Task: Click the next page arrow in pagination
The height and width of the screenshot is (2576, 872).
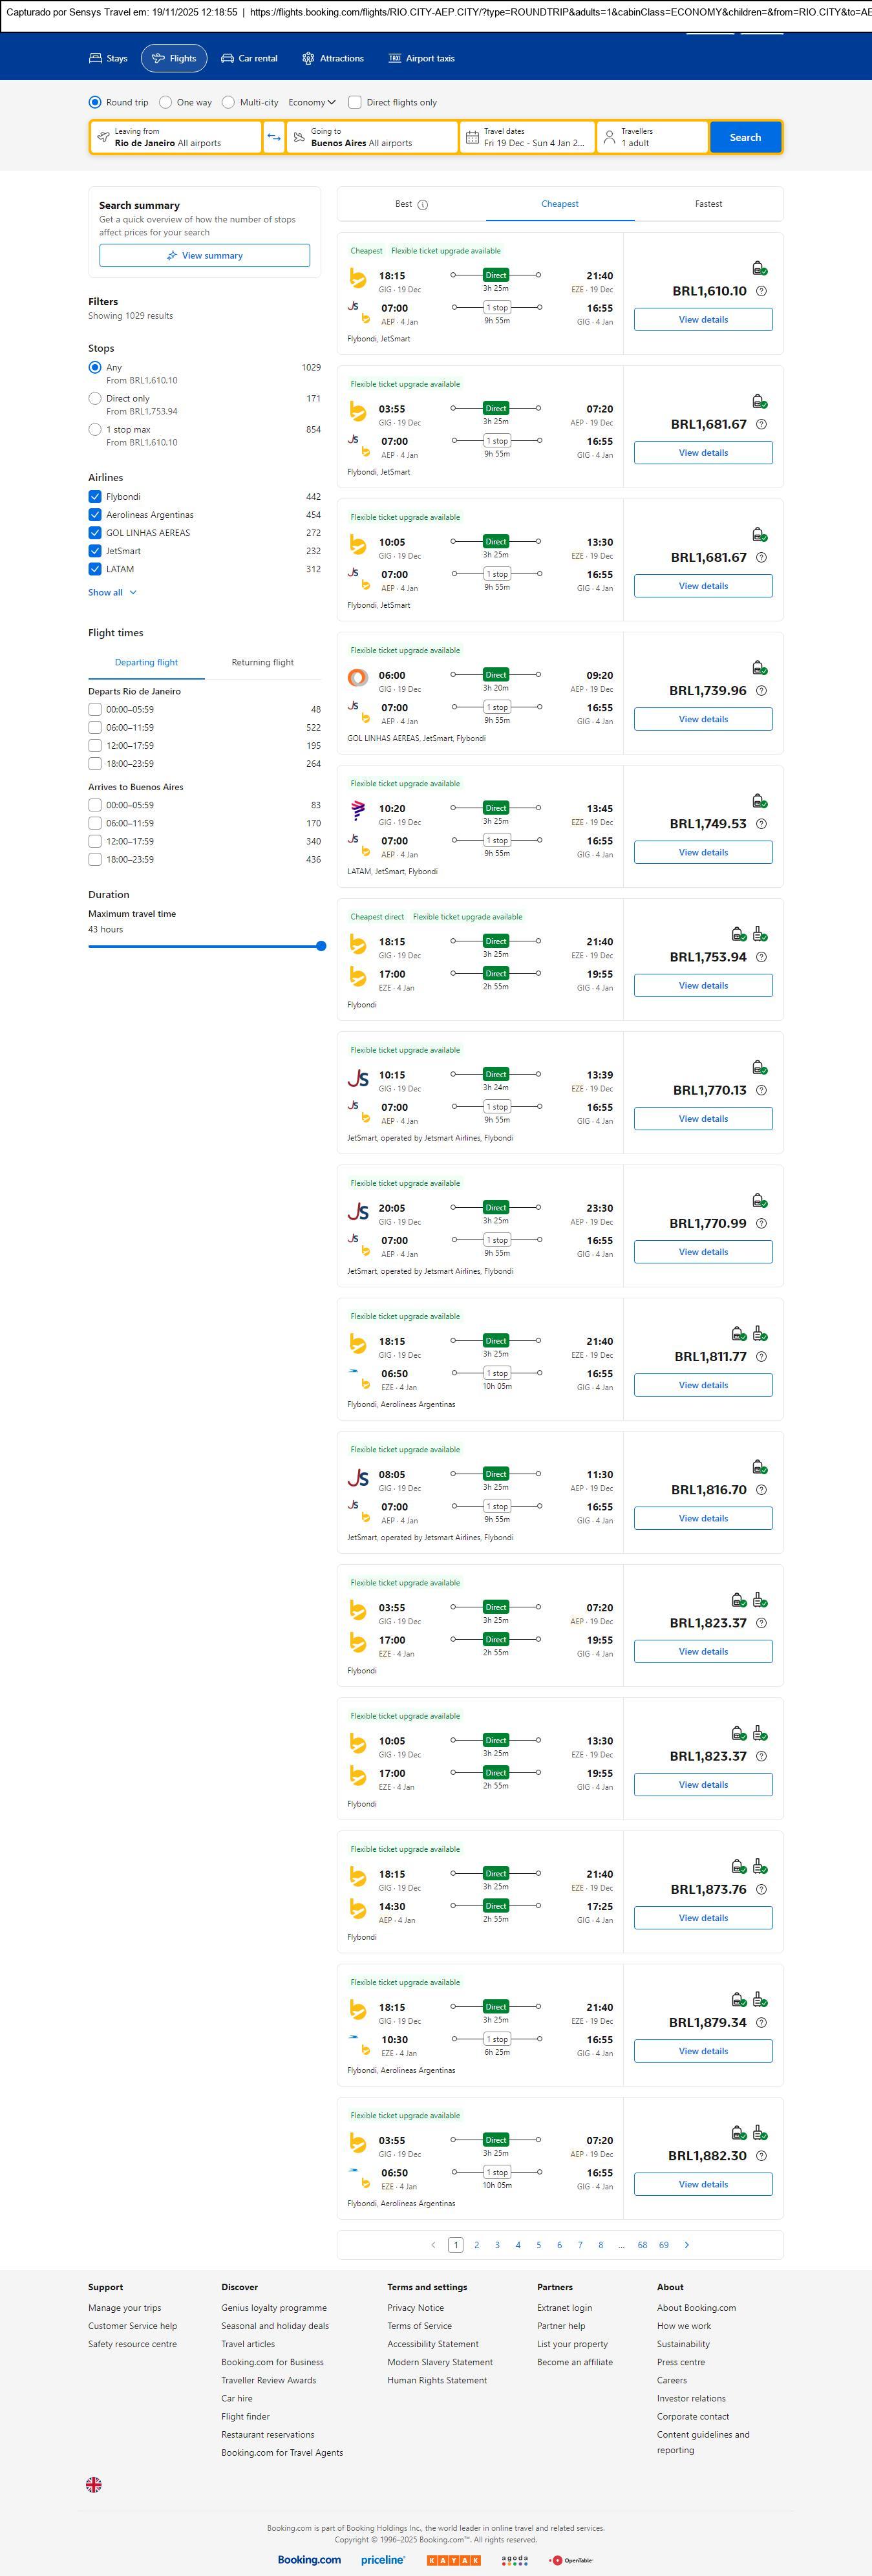Action: (686, 2245)
